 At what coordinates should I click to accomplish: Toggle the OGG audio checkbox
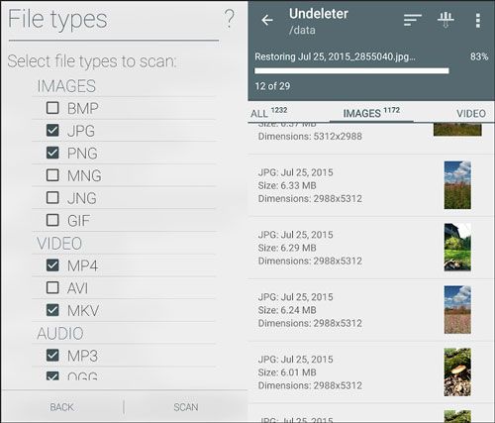point(52,375)
